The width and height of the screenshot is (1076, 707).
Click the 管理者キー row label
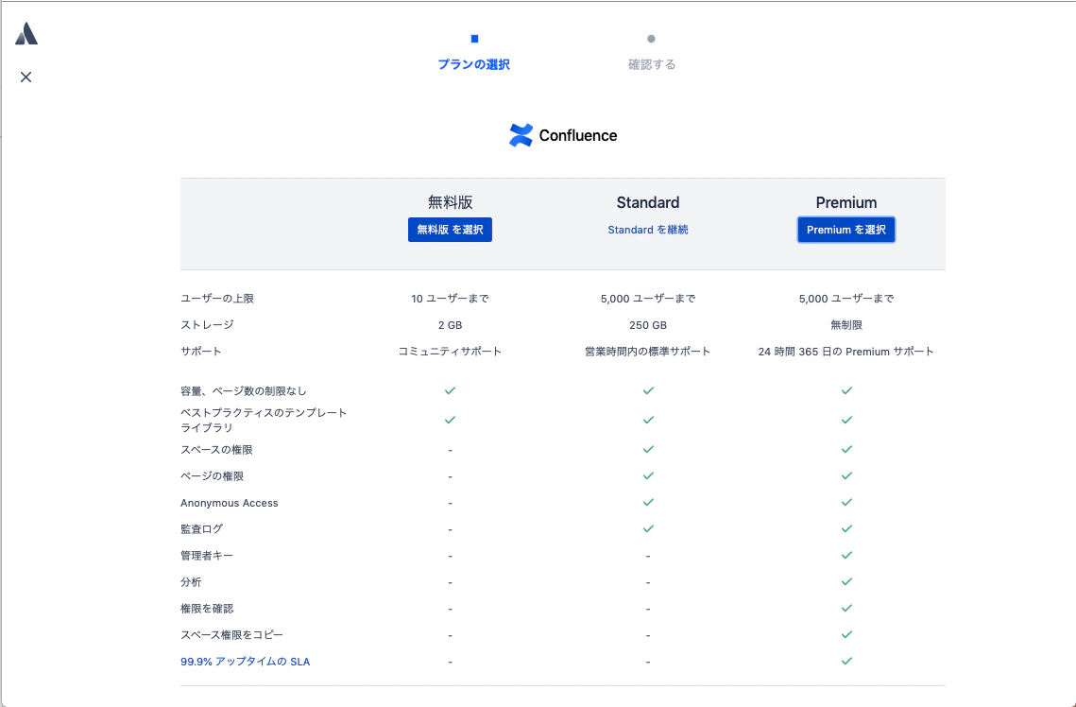[x=207, y=556]
